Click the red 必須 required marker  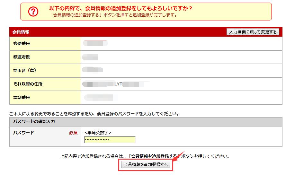[73, 133]
